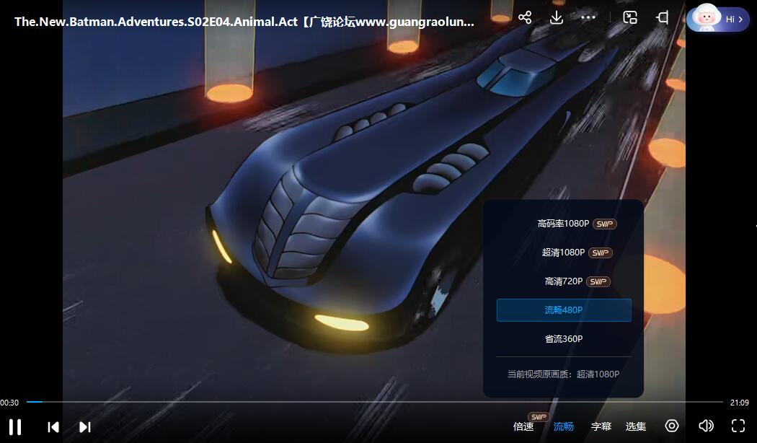Toggle the side panel icon

click(663, 18)
